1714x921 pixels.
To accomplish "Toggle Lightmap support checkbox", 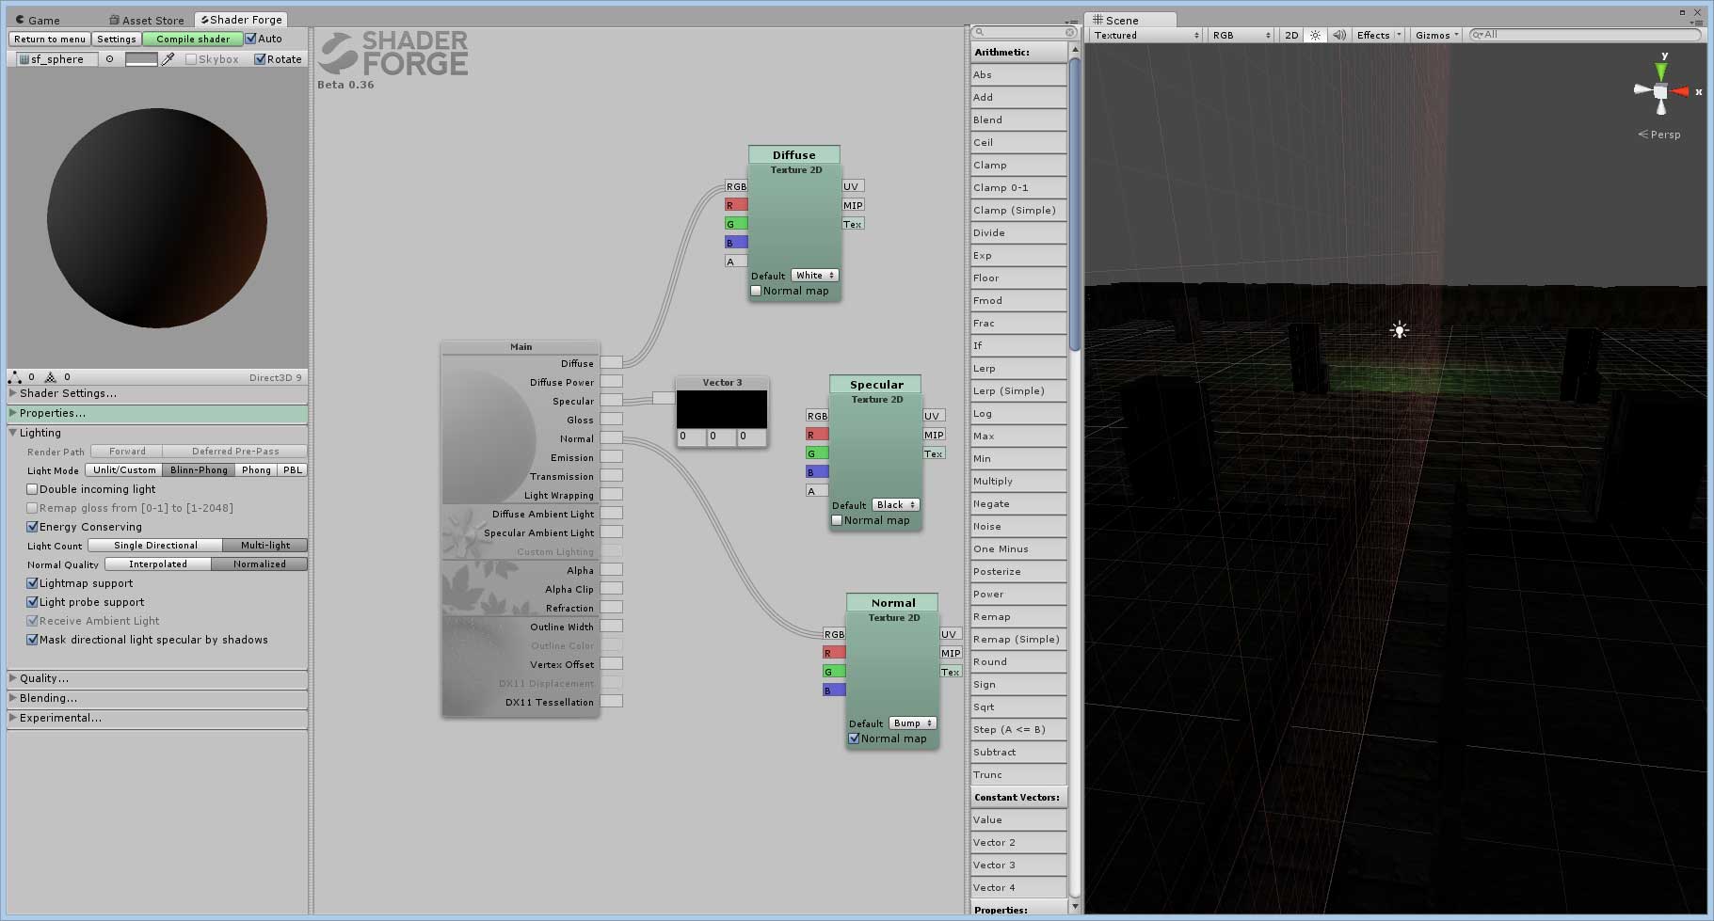I will coord(32,583).
